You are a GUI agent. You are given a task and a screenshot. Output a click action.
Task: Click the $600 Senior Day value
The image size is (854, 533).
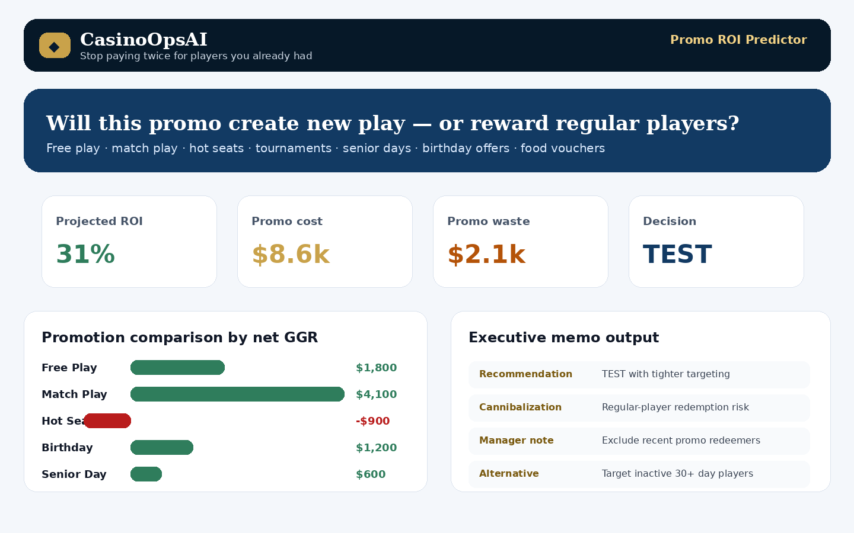pyautogui.click(x=371, y=474)
